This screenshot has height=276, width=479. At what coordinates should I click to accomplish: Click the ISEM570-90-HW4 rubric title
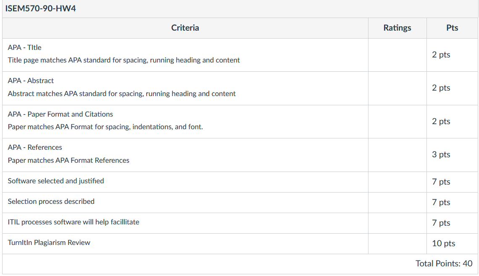[x=40, y=8]
